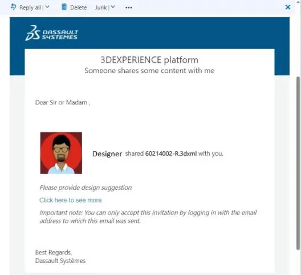Click the 'Please provide design suggestion' message
Viewport: 301px width, 275px height.
86,188
